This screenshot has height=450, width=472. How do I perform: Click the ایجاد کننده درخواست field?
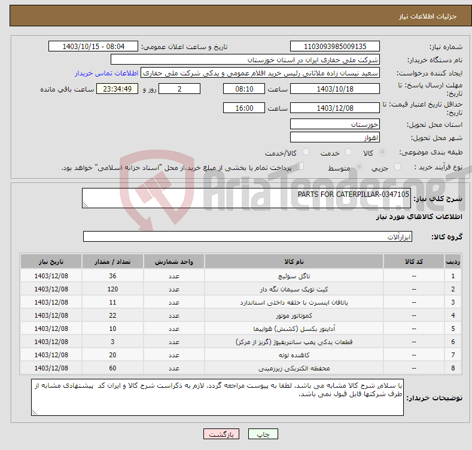tap(260, 73)
